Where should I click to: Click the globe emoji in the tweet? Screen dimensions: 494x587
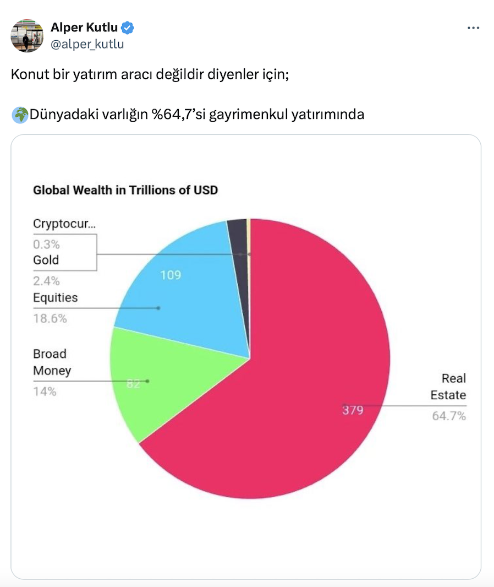[20, 115]
